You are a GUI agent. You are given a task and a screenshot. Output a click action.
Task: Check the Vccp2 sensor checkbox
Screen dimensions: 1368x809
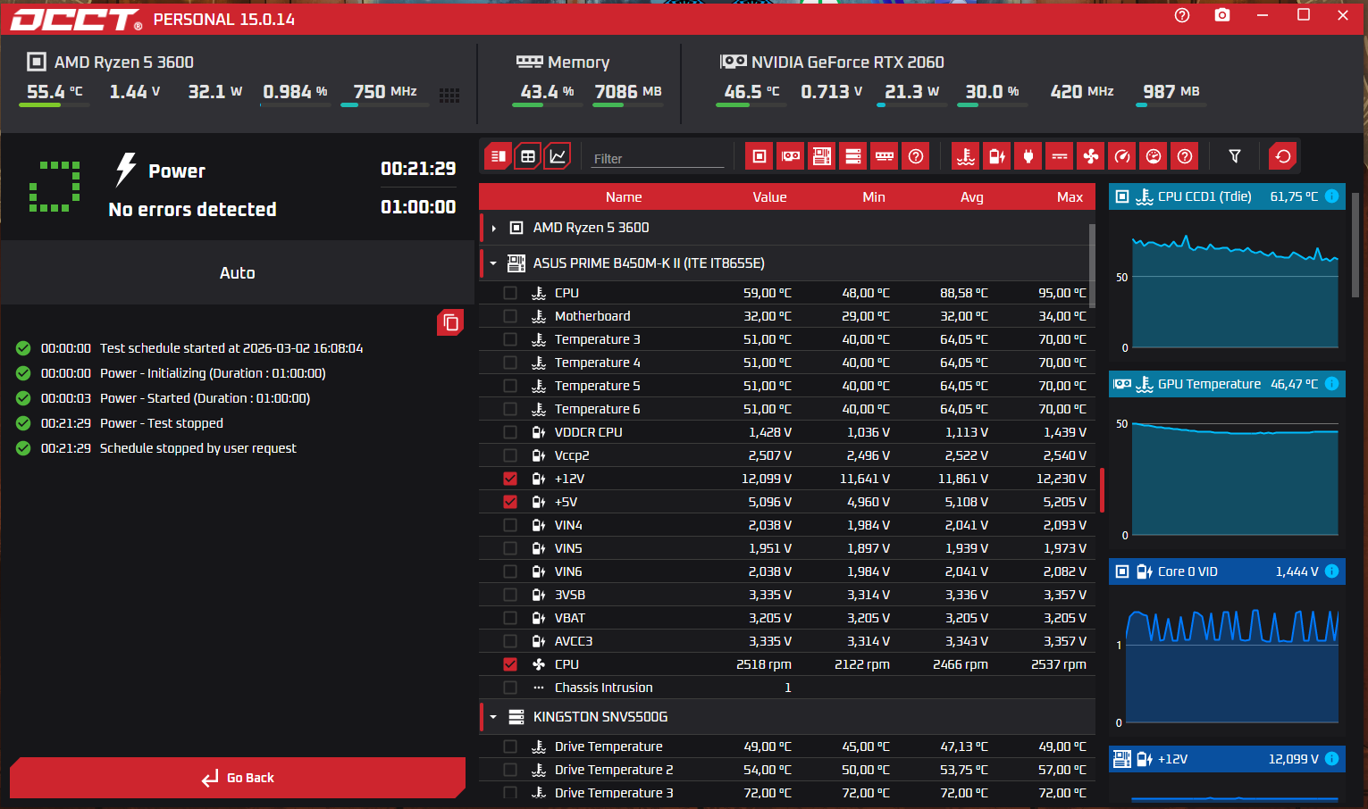(x=510, y=455)
